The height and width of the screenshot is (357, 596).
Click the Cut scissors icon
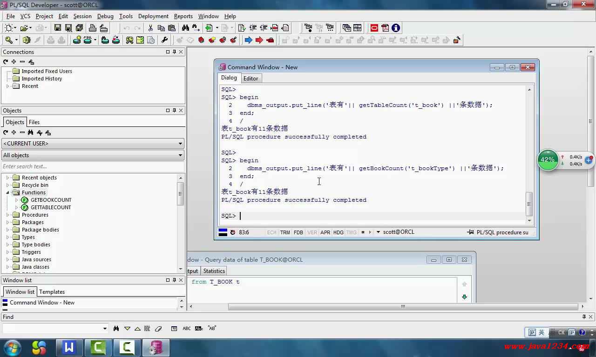click(150, 28)
